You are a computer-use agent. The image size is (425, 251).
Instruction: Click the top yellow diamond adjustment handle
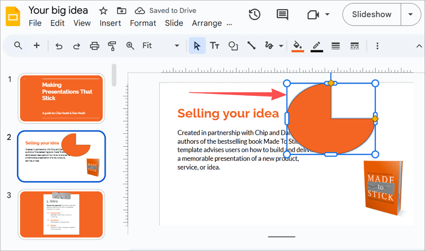[x=331, y=83]
